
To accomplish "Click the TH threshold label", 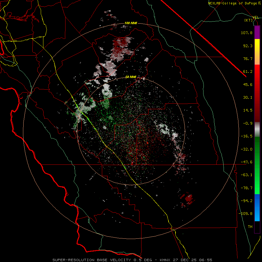I will pos(250,227).
